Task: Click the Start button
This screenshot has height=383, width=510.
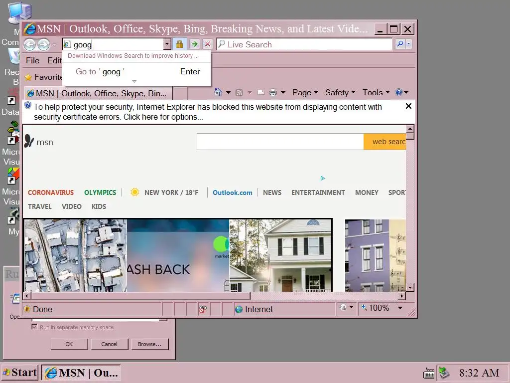Action: coord(19,373)
